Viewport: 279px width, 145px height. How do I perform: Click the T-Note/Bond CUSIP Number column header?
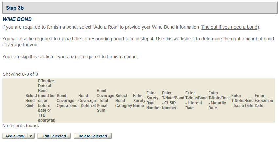pyautogui.click(x=173, y=101)
